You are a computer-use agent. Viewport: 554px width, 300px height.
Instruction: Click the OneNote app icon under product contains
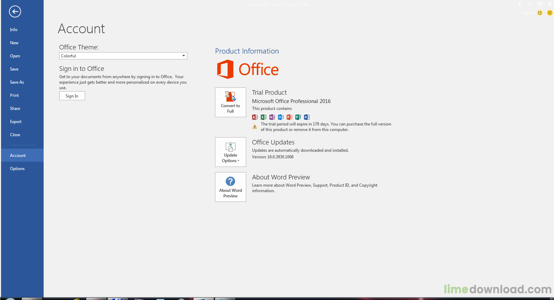272,117
